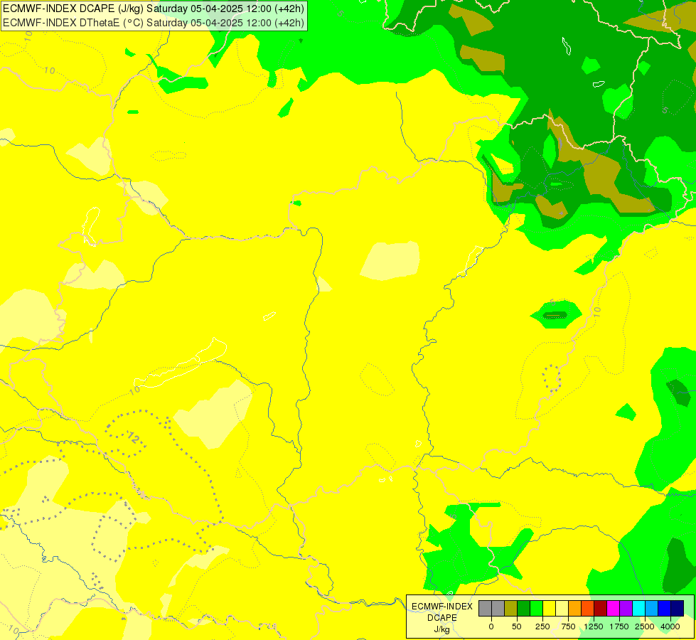Click the 'ECMWF-INDEX DCAPE (J/kg)' title line
The width and height of the screenshot is (696, 640).
[154, 9]
